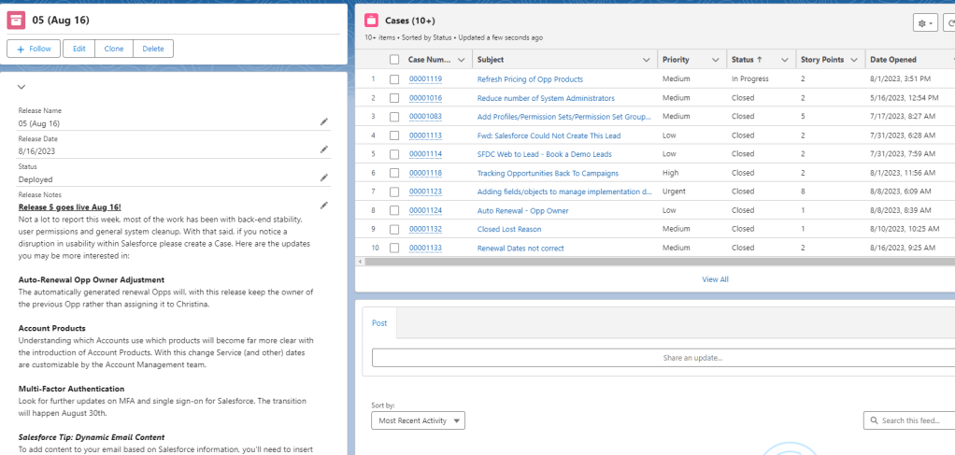
Task: Open the View All cases link
Action: (x=715, y=279)
